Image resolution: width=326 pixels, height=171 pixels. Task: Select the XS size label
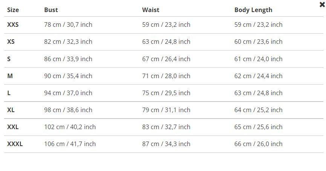11,42
